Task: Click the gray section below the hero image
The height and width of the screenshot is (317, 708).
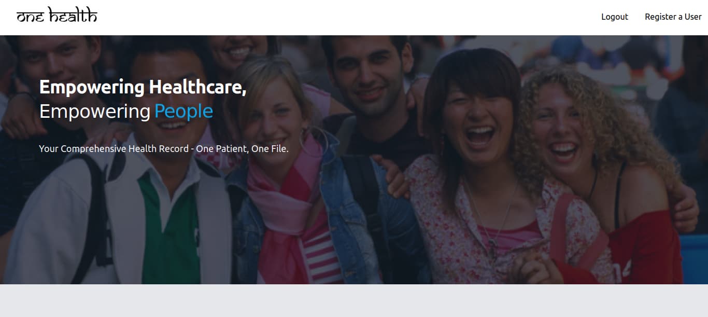Action: 354,300
